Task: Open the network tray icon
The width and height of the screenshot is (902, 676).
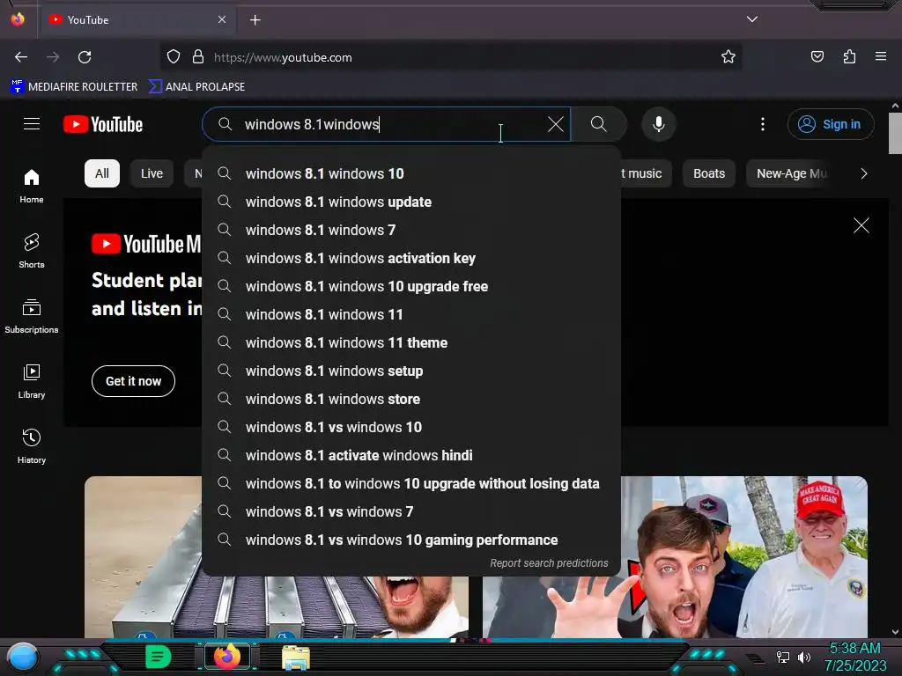Action: click(783, 657)
